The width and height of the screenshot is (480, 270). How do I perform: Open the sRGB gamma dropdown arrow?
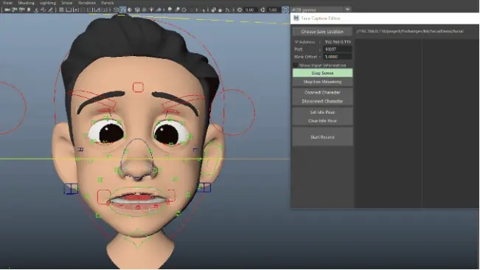347,10
